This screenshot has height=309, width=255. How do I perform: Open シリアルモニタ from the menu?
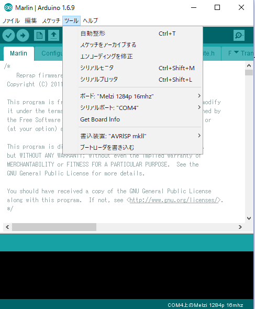click(132, 68)
